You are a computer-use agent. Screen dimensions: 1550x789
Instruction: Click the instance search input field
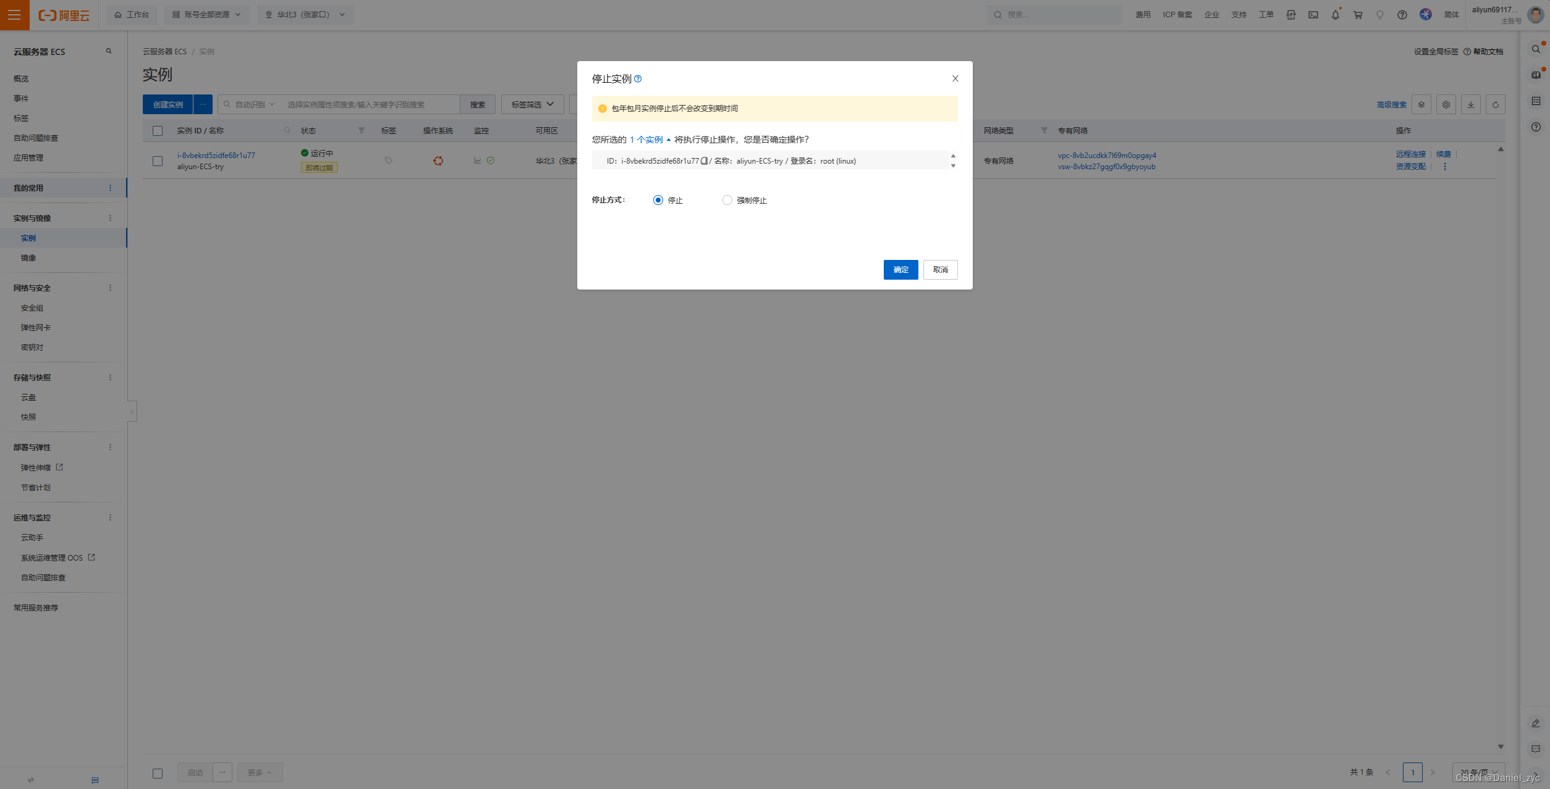click(371, 105)
